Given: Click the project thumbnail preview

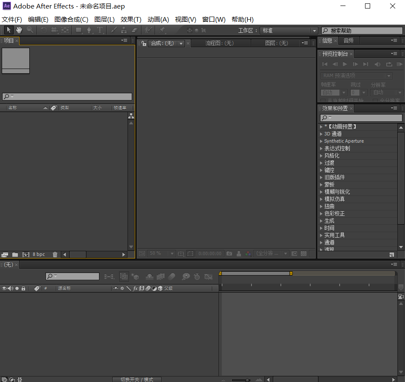Looking at the screenshot, I should (x=16, y=60).
